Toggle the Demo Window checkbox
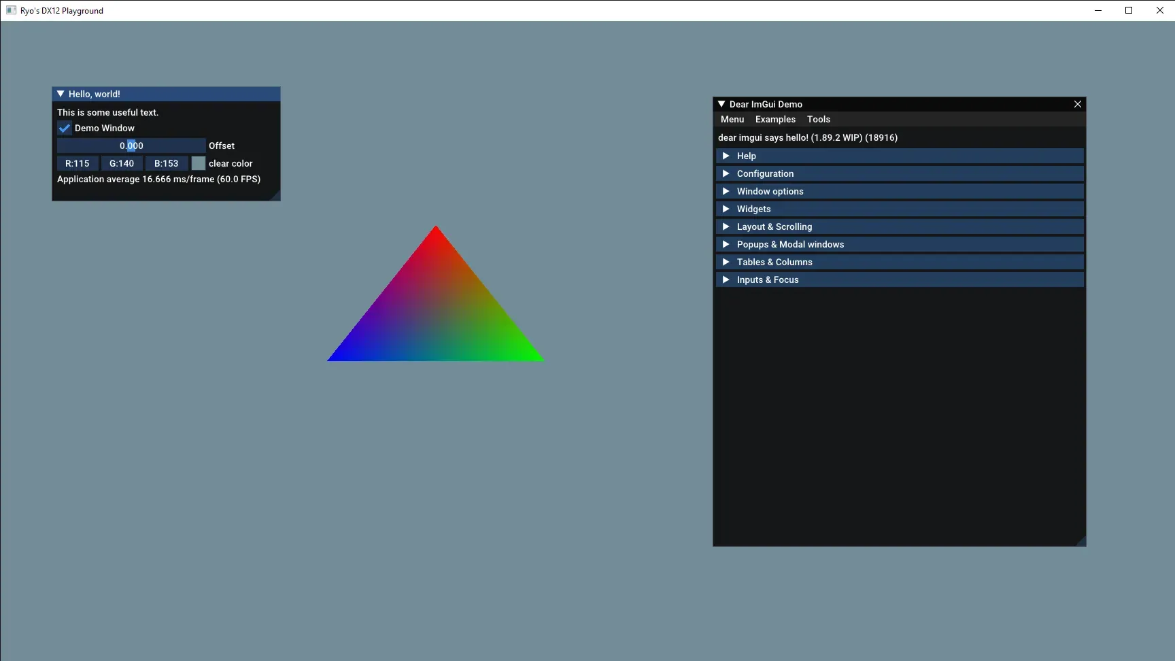This screenshot has width=1175, height=661. (x=65, y=128)
